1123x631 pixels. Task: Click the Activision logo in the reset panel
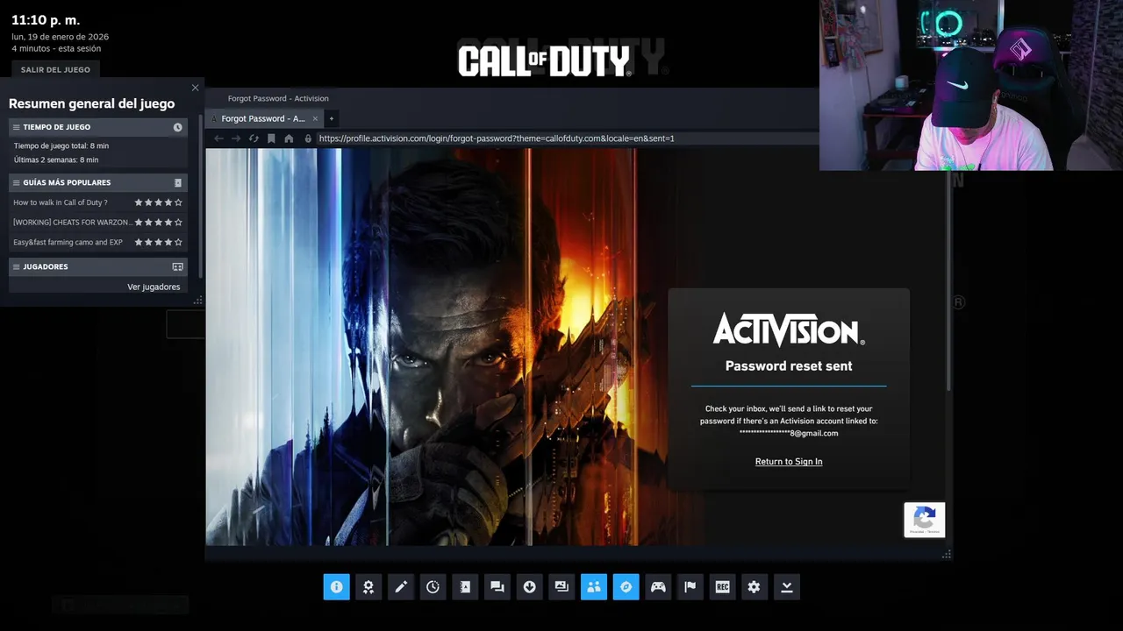tap(789, 330)
